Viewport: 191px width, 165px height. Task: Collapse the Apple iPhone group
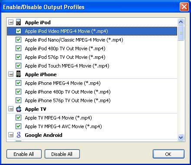(11, 74)
